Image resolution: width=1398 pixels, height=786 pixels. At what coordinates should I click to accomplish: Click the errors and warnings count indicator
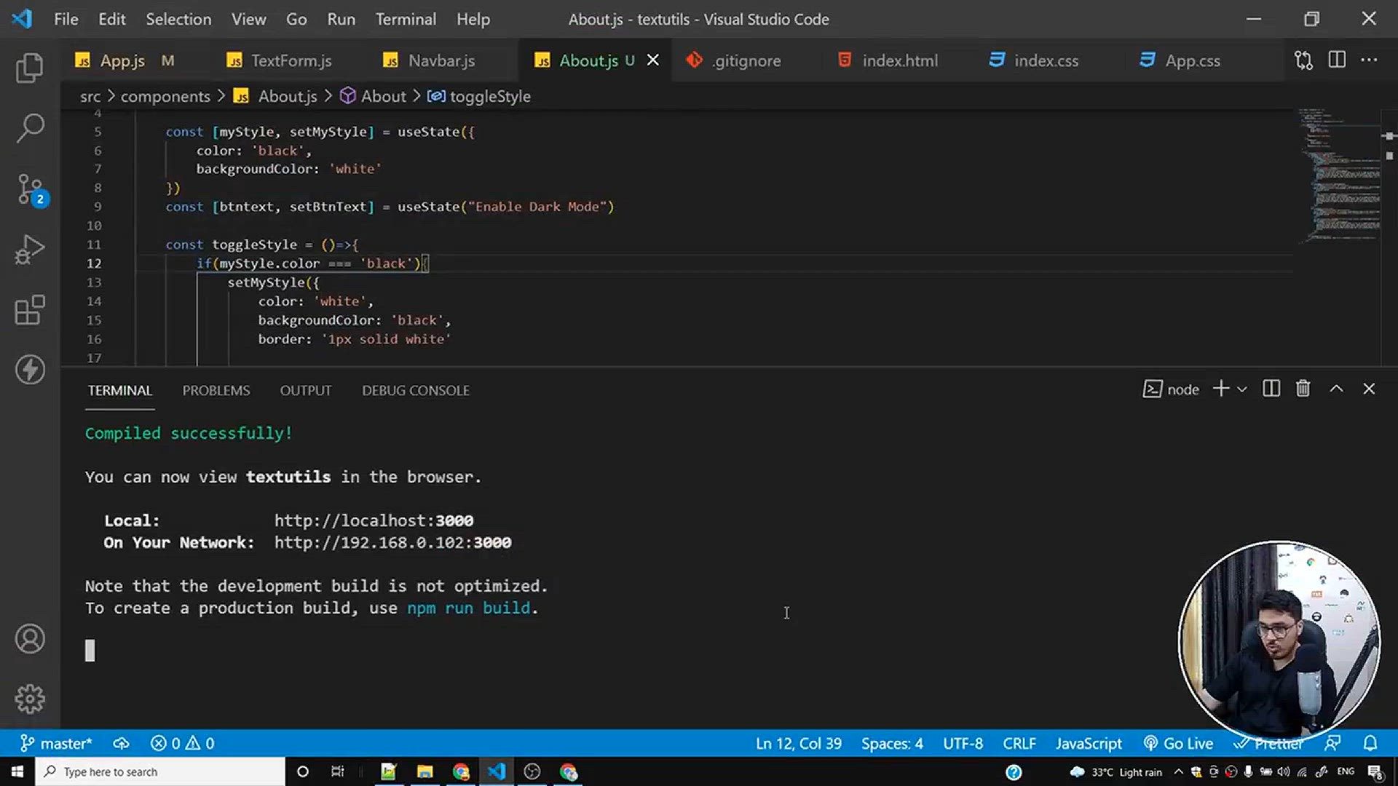[182, 743]
